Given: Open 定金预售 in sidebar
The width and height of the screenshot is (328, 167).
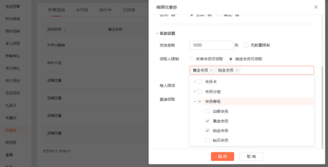Looking at the screenshot, I should [12, 7].
